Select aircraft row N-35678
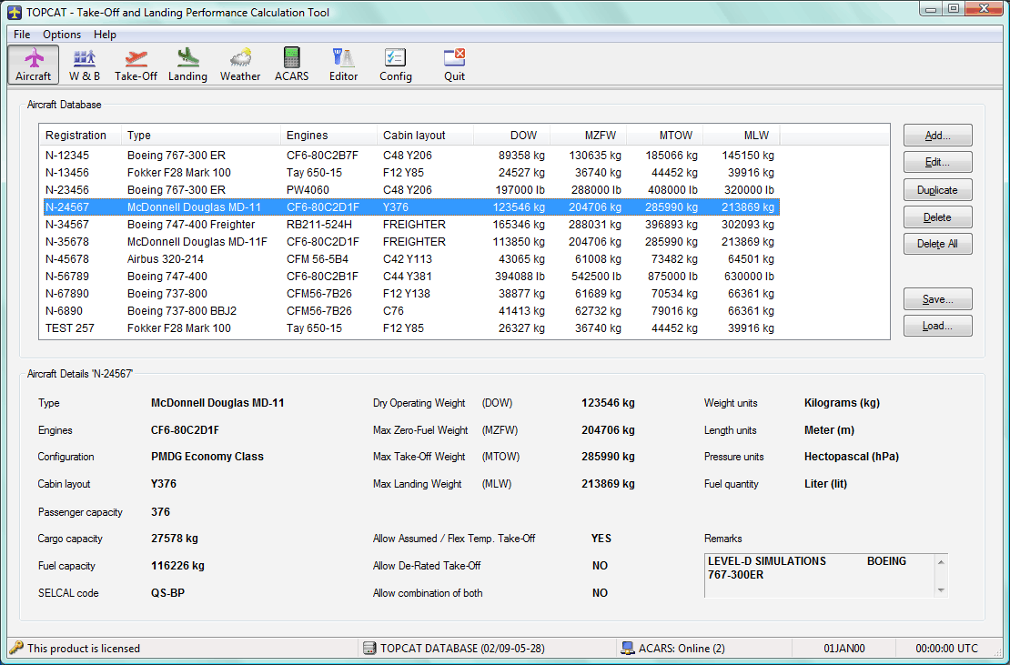The image size is (1010, 665). [410, 242]
